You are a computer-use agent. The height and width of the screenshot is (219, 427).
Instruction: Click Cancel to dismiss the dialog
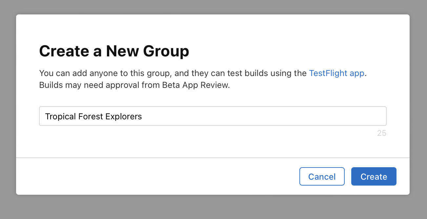[322, 176]
